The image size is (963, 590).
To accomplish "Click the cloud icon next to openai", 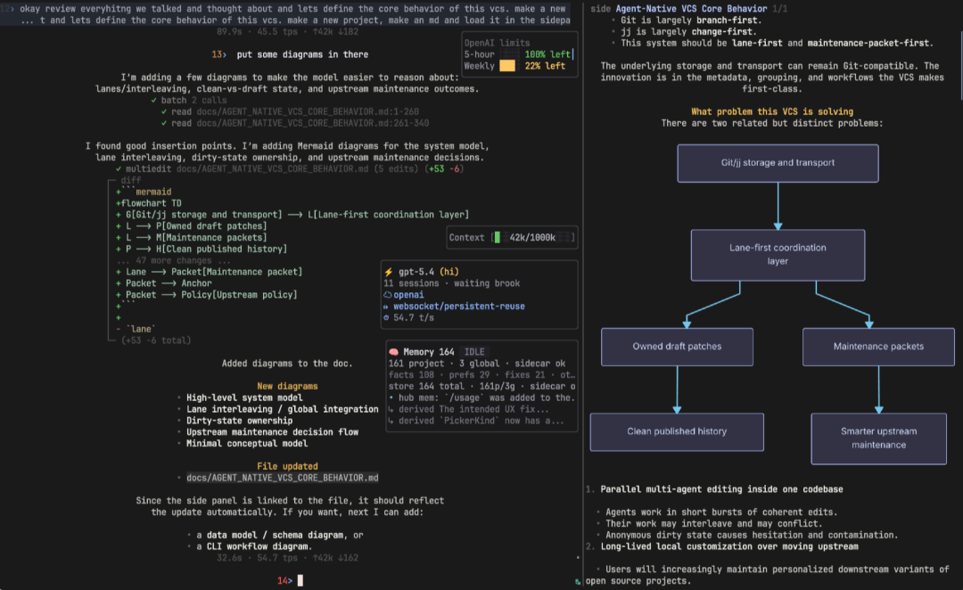I will [x=388, y=295].
